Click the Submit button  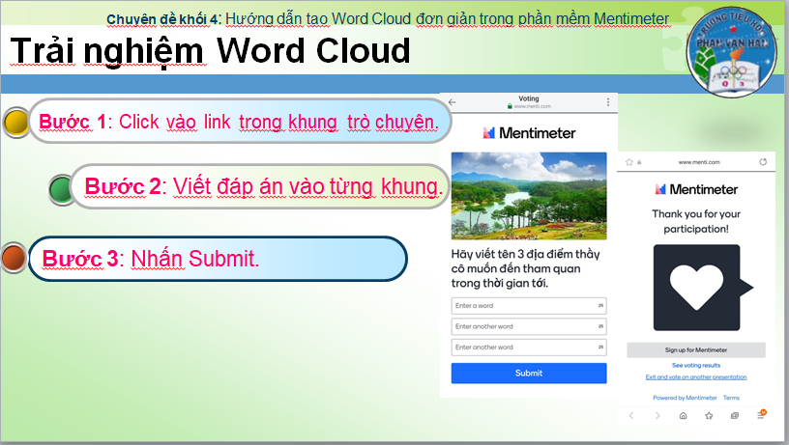(x=529, y=374)
